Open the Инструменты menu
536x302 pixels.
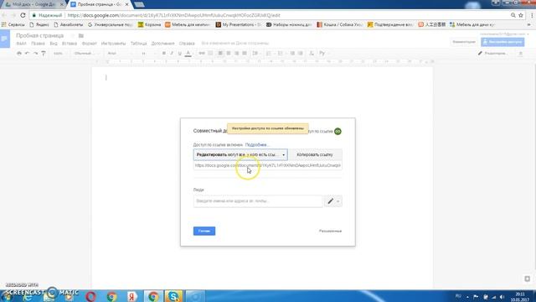(x=114, y=44)
